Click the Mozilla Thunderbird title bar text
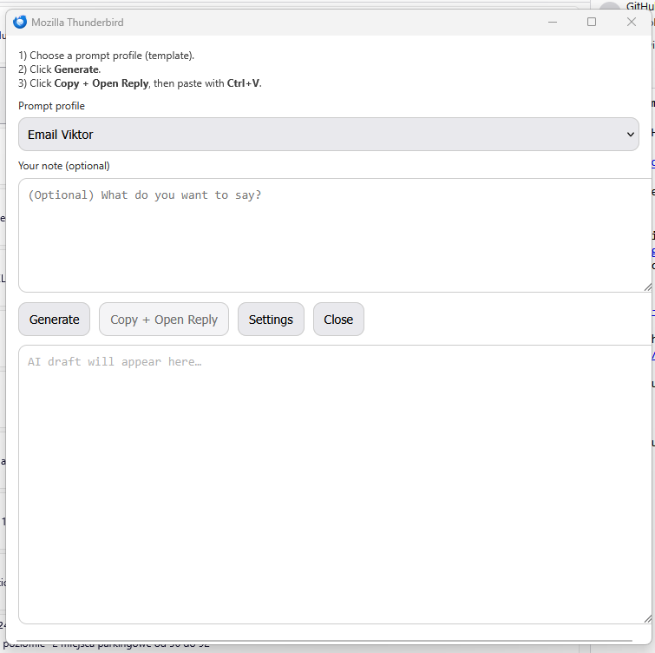 click(x=77, y=23)
